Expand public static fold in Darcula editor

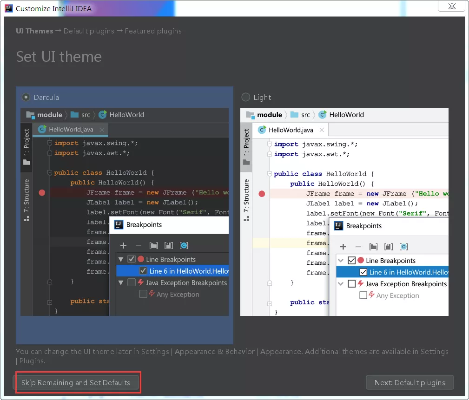pyautogui.click(x=50, y=302)
